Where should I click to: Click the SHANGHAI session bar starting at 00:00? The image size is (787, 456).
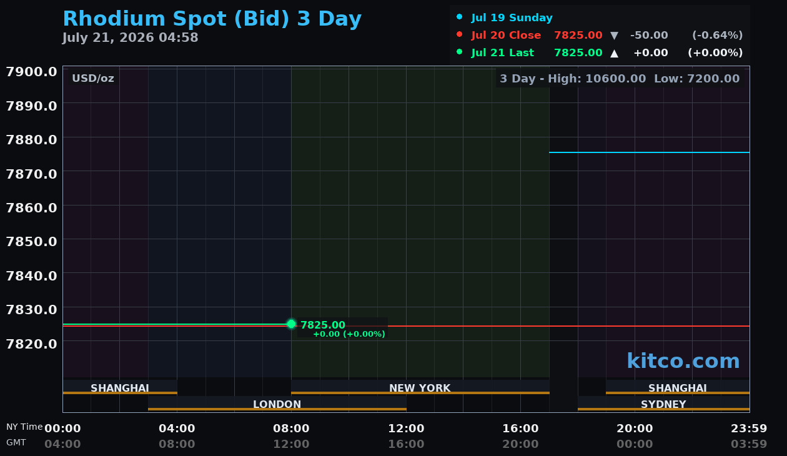(x=120, y=388)
